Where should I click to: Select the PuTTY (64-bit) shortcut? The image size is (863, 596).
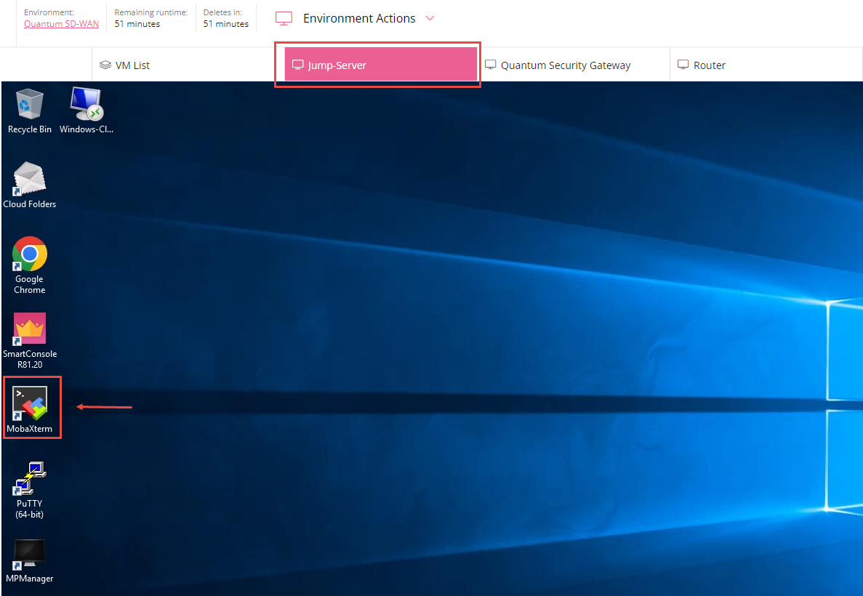point(29,490)
